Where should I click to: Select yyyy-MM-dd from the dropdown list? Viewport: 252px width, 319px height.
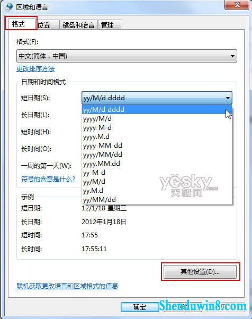click(157, 146)
